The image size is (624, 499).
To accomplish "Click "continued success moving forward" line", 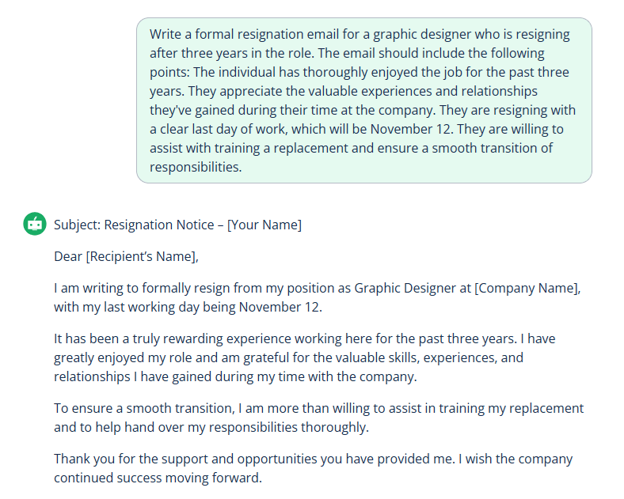I will pyautogui.click(x=157, y=478).
